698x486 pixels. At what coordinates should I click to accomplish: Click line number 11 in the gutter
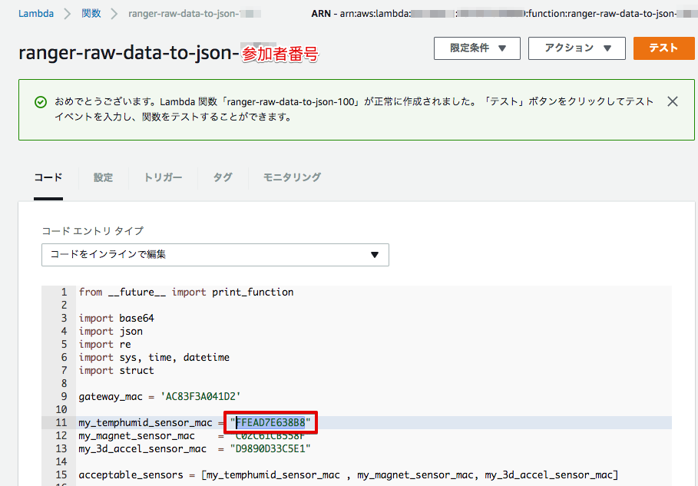point(61,422)
